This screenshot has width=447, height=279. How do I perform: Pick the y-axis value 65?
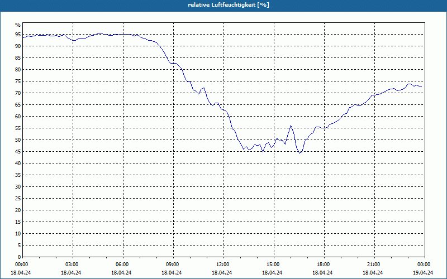(x=18, y=105)
